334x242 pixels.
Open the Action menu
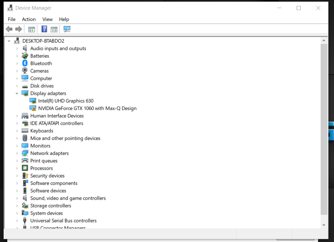[x=29, y=19]
